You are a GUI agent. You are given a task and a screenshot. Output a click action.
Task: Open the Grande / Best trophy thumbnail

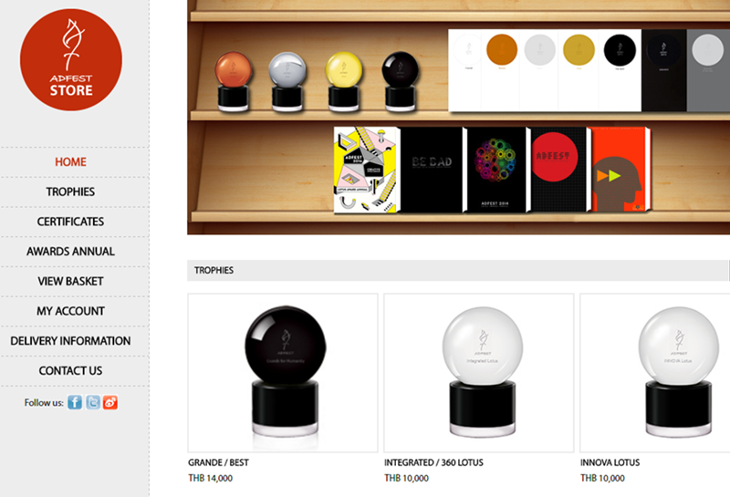pyautogui.click(x=283, y=373)
